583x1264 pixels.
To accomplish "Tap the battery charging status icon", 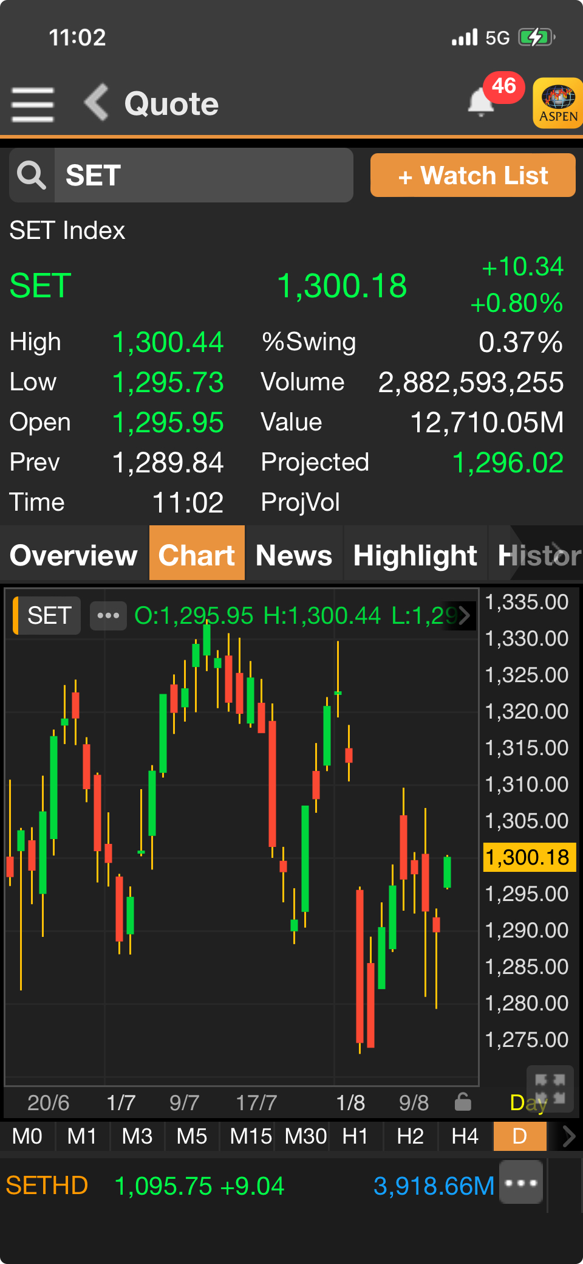I will 537,37.
